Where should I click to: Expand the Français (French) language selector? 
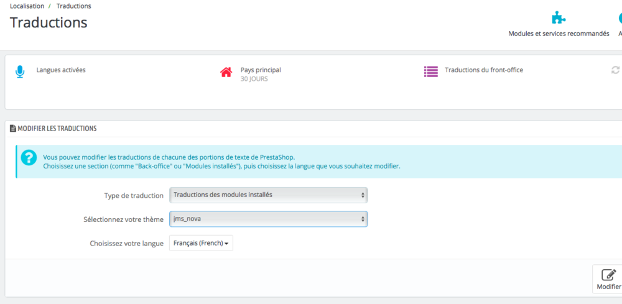[x=201, y=243]
